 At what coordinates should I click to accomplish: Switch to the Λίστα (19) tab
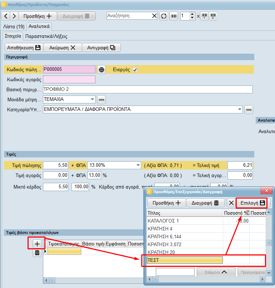(14, 26)
